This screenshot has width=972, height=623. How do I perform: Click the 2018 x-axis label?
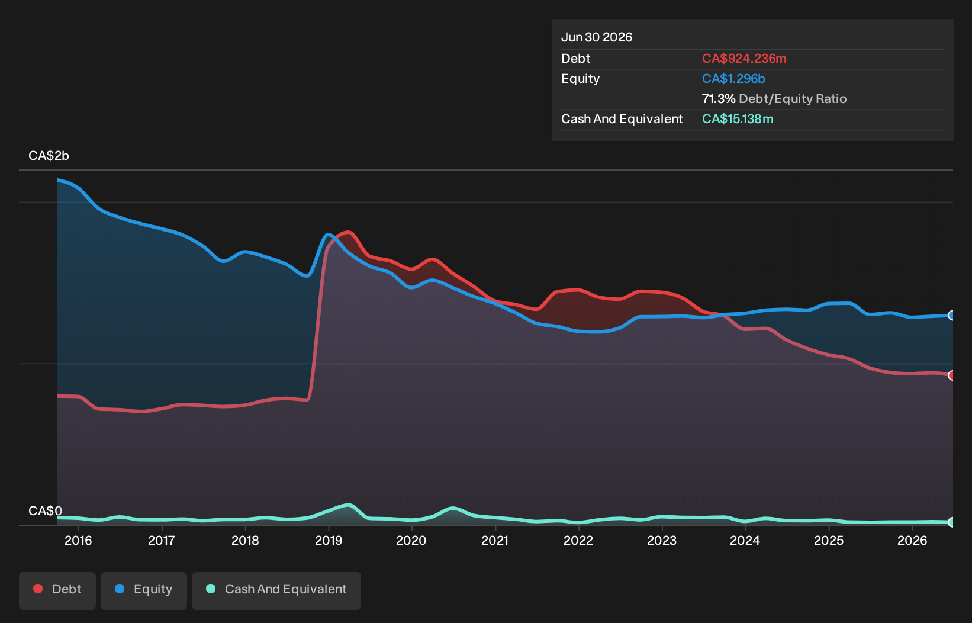tap(245, 540)
